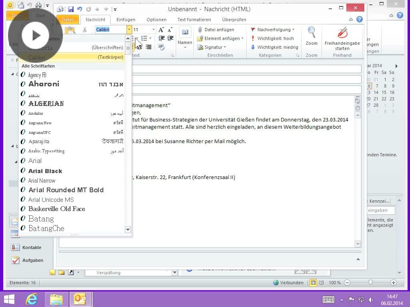Screen dimensions: 410x307
Task: Select the Arial Black font from the list
Action: click(x=45, y=171)
